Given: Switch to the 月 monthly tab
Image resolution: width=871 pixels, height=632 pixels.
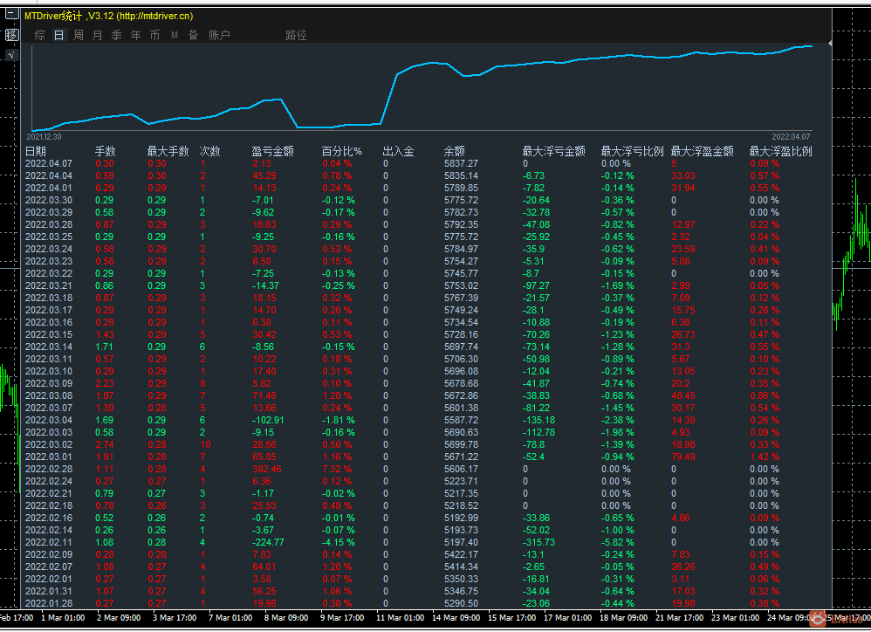Looking at the screenshot, I should click(97, 35).
